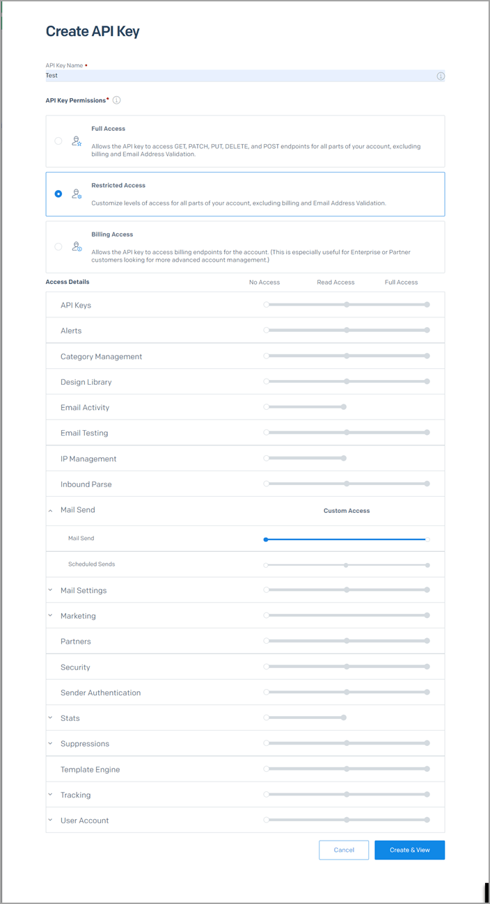Click the Full Access user-star icon
The width and height of the screenshot is (490, 904).
[x=77, y=141]
